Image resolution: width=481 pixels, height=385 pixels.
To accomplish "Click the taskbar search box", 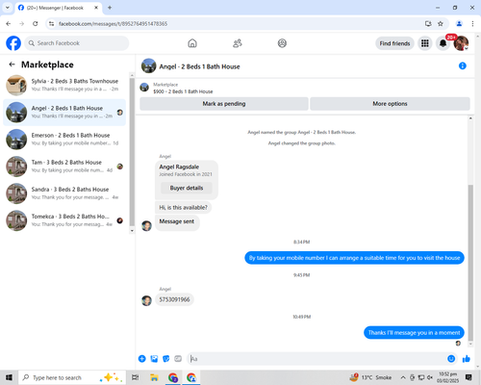I will tap(72, 377).
